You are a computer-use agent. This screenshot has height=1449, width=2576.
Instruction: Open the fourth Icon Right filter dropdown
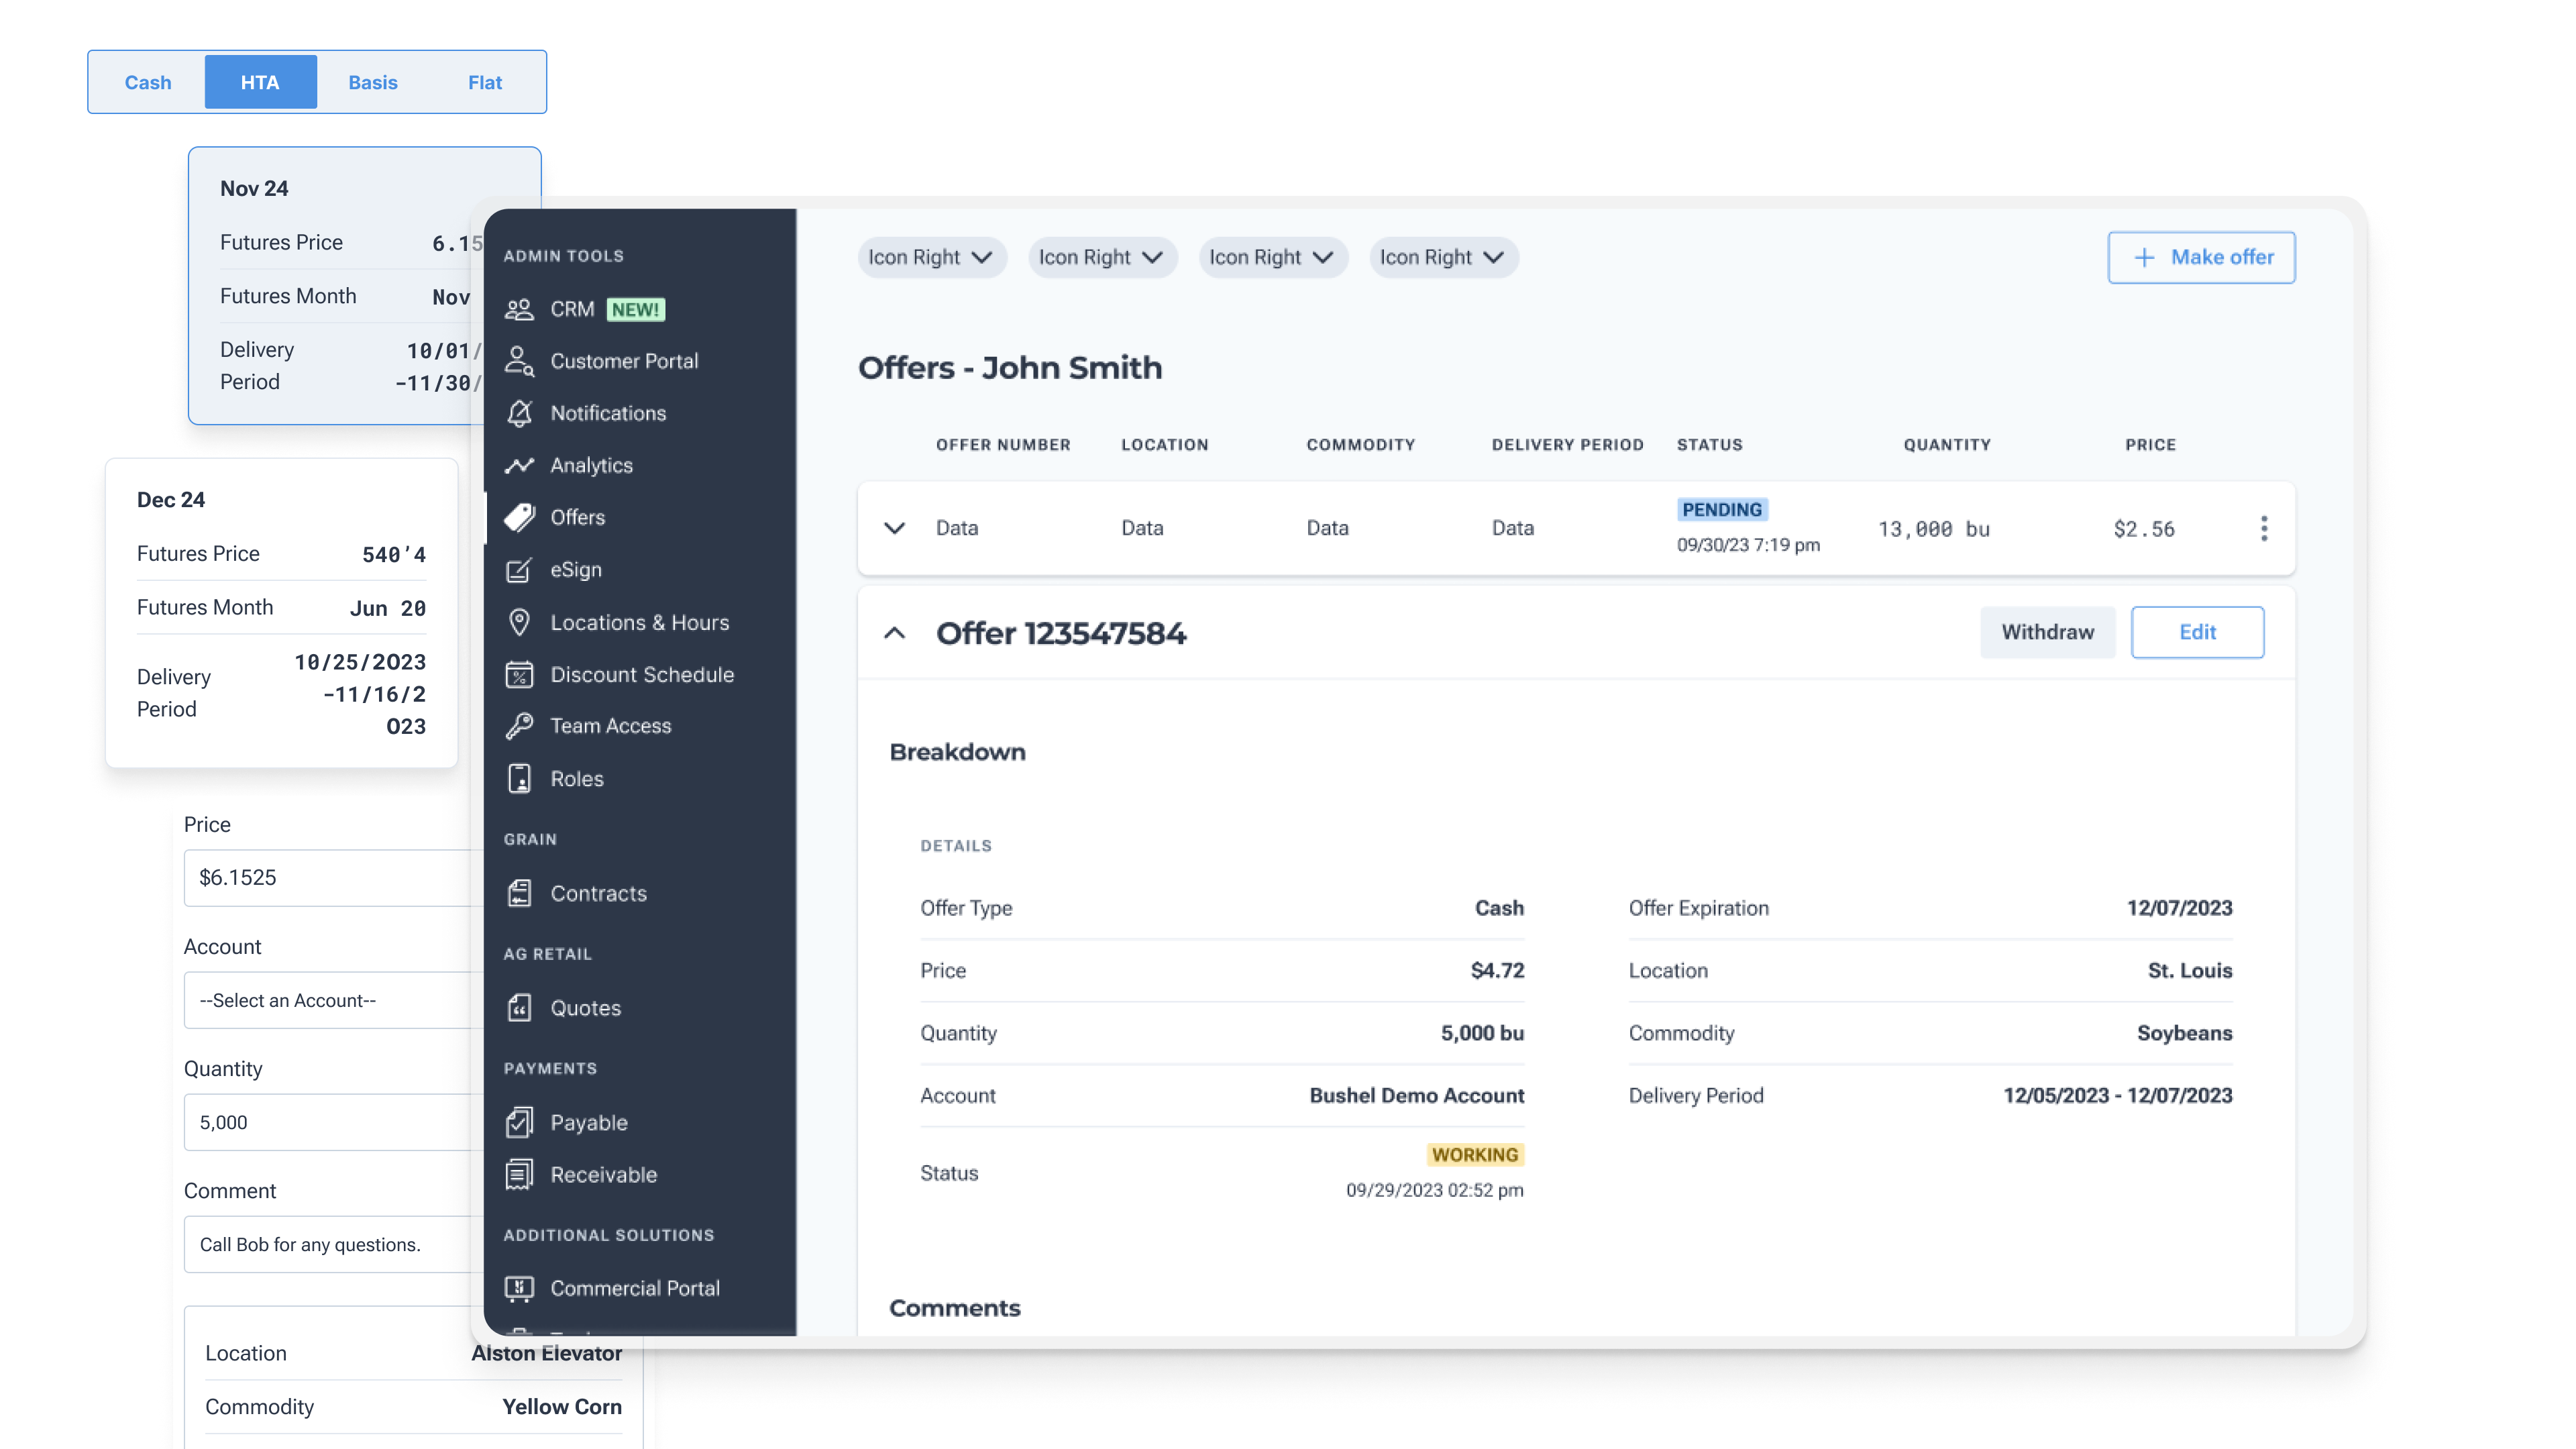coord(1442,257)
